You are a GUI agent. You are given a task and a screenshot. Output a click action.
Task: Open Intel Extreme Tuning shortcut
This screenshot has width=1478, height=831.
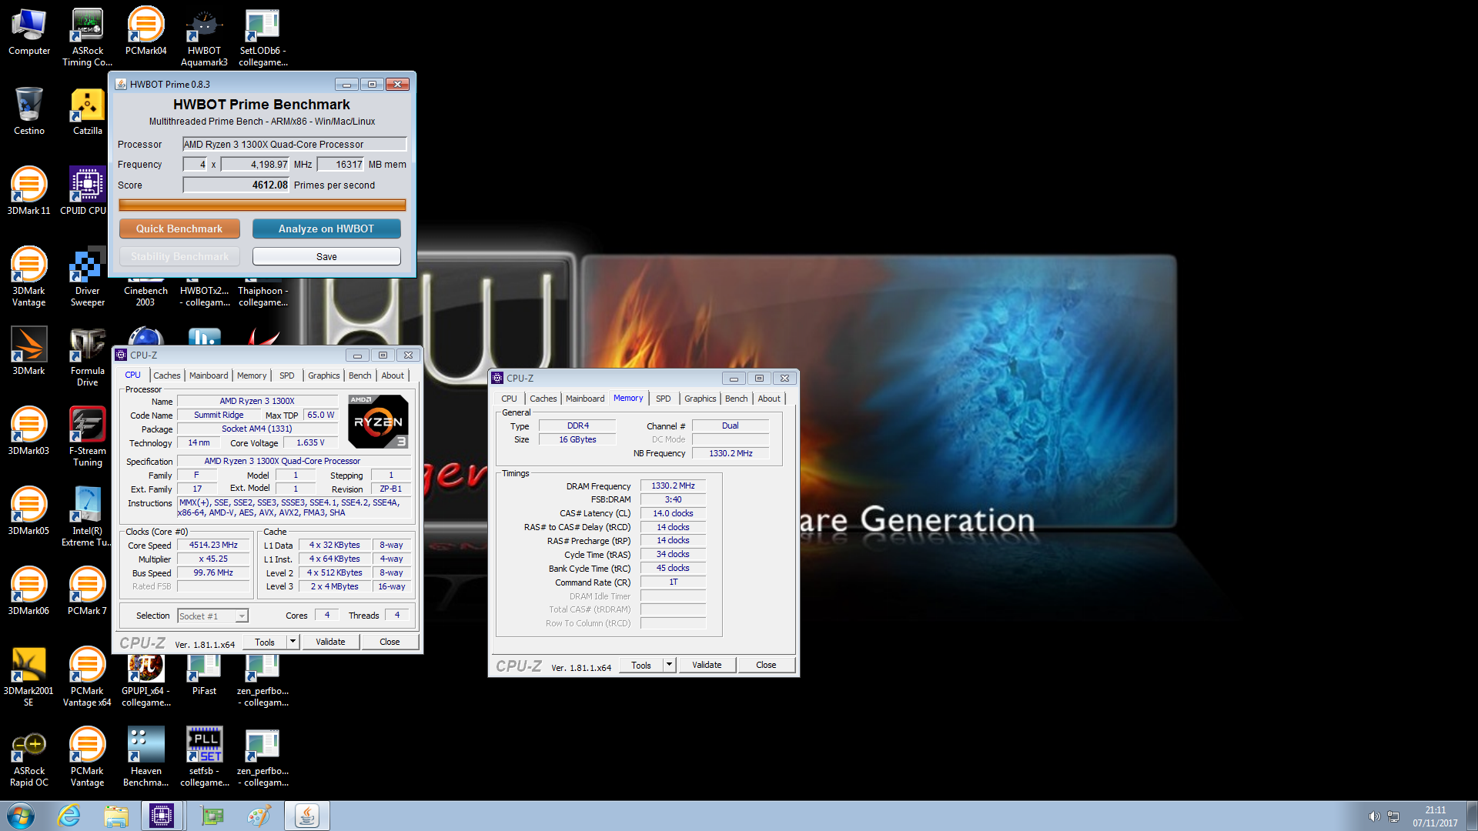(87, 517)
